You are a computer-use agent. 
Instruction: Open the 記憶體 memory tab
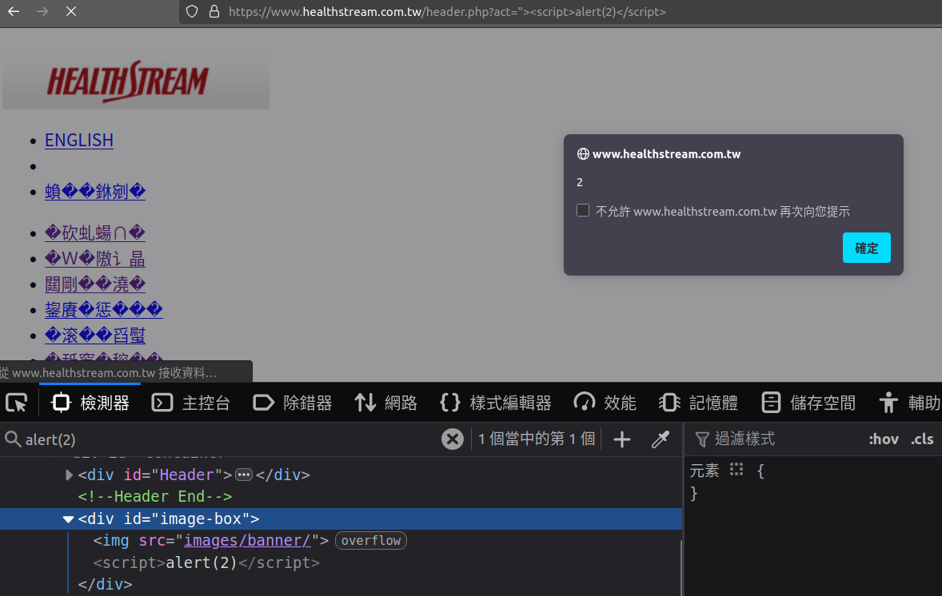(698, 402)
